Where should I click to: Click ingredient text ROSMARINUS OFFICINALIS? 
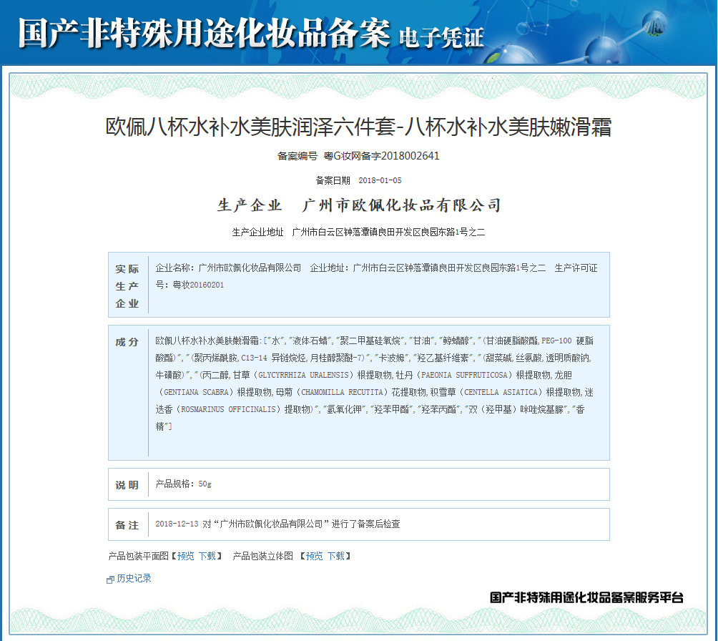(x=229, y=410)
